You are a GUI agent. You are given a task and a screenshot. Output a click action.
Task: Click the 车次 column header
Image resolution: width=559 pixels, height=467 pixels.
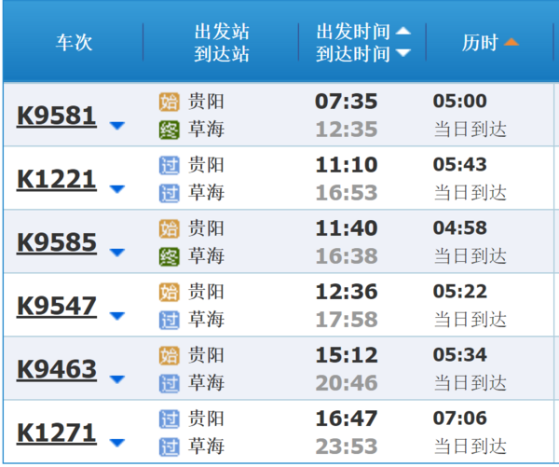coord(75,43)
